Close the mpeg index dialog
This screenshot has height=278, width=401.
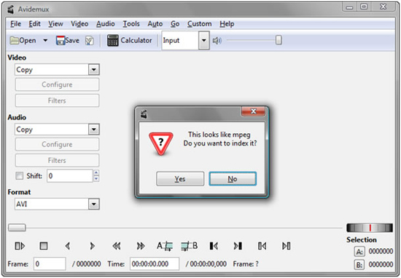pyautogui.click(x=254, y=111)
